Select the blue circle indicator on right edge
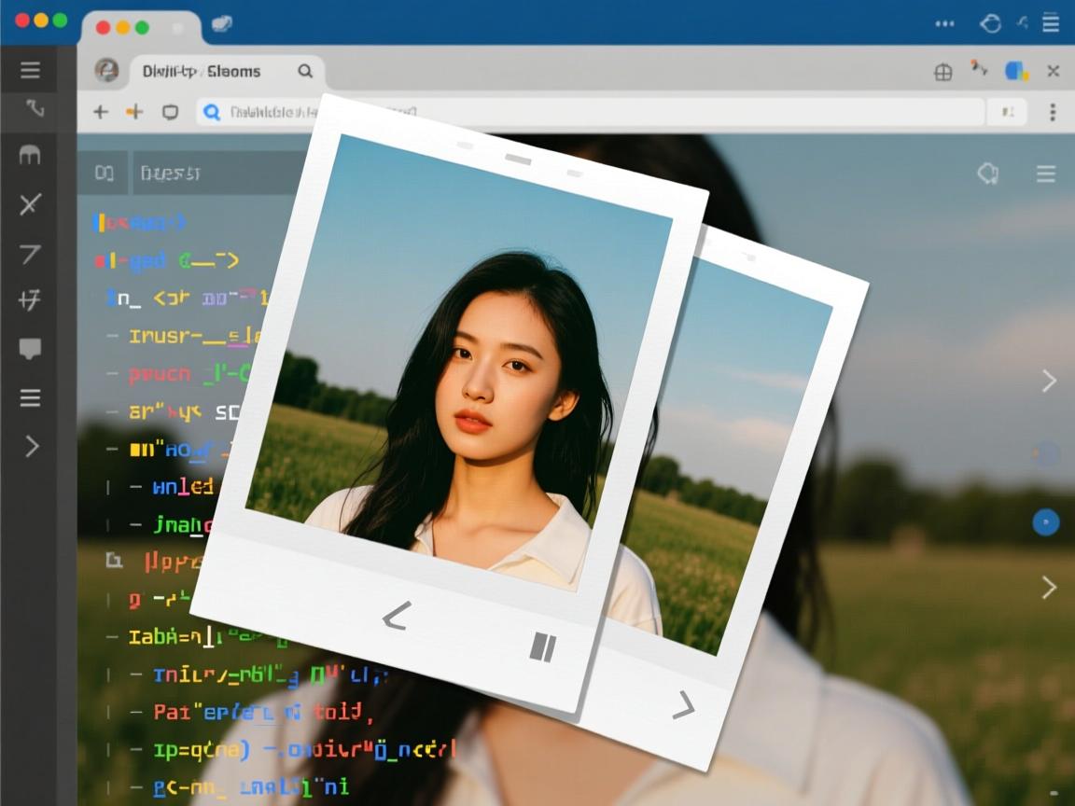The image size is (1075, 806). tap(1045, 522)
